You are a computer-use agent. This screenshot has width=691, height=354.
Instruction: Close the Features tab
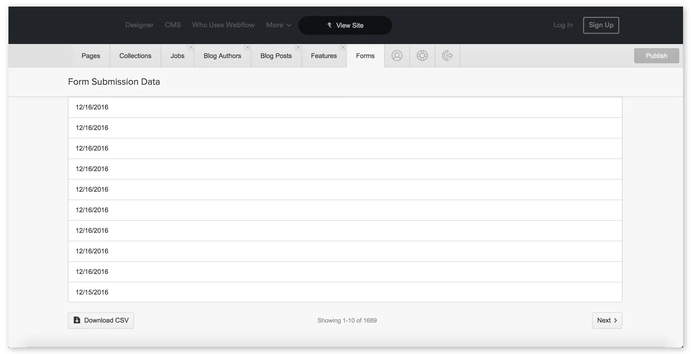342,47
